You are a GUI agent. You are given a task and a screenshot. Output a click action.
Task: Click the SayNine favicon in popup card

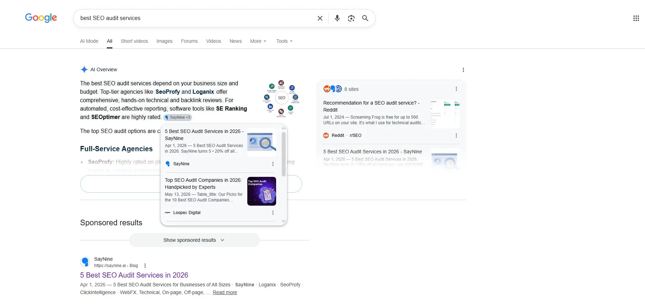(x=168, y=164)
